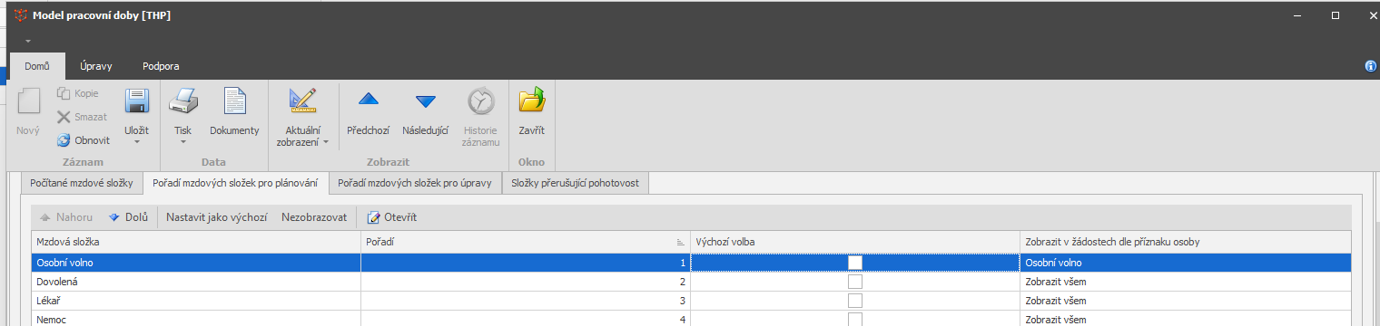The image size is (1380, 326).
Task: Click the Aktuální zobrazení icon
Action: (301, 101)
